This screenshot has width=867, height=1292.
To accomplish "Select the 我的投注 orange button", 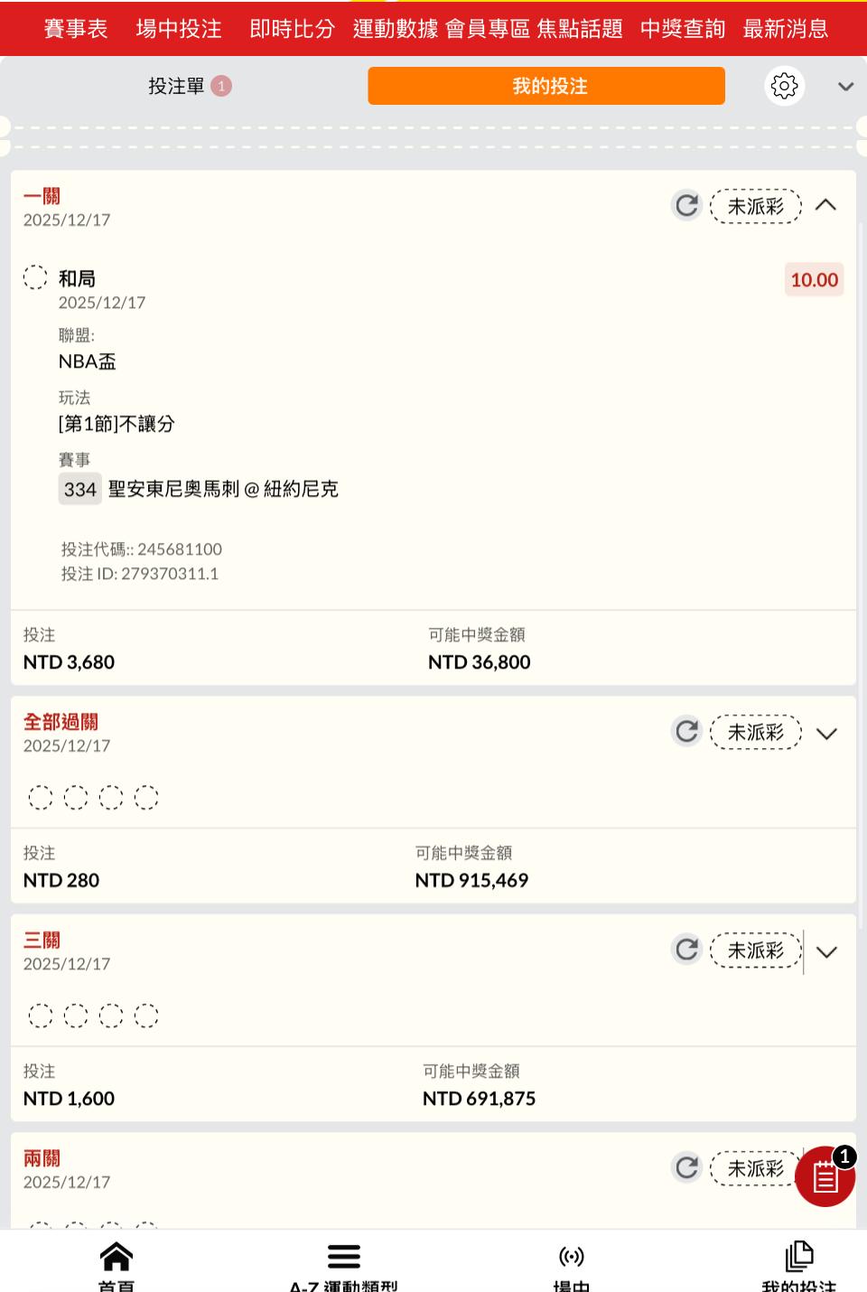I will 546,86.
